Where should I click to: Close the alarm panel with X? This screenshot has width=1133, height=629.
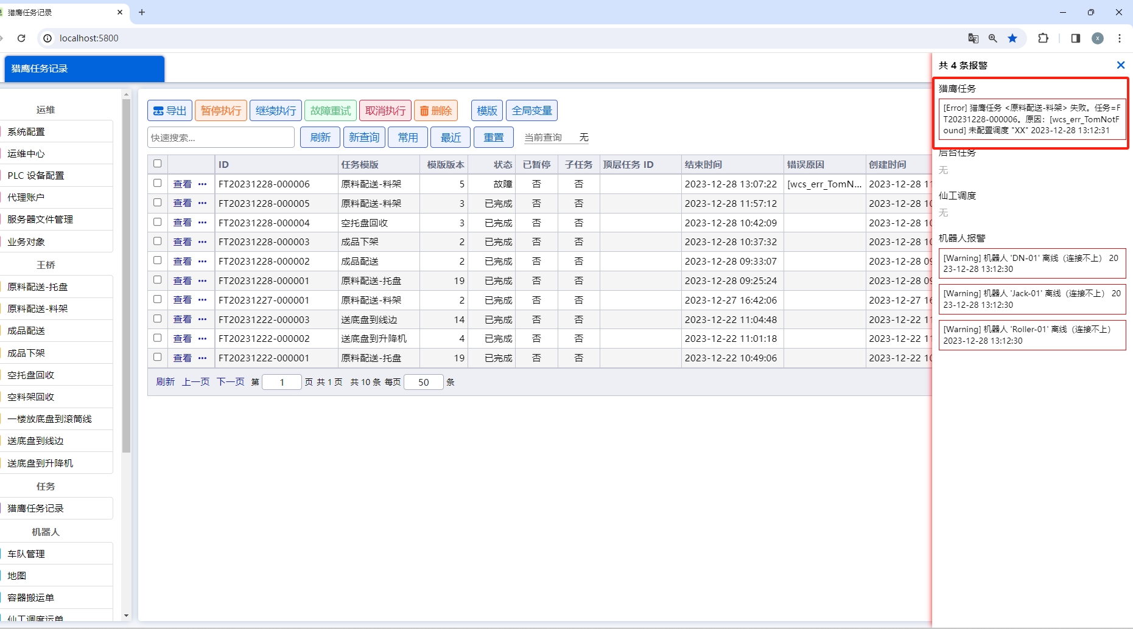1121,65
